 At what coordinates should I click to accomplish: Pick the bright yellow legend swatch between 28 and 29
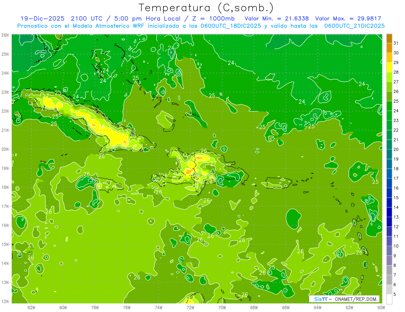pyautogui.click(x=389, y=67)
